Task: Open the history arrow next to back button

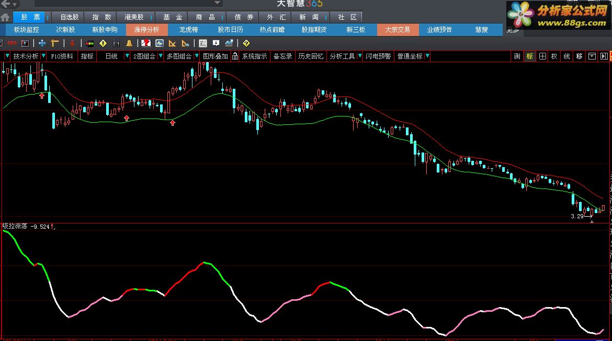Action: tap(15, 5)
